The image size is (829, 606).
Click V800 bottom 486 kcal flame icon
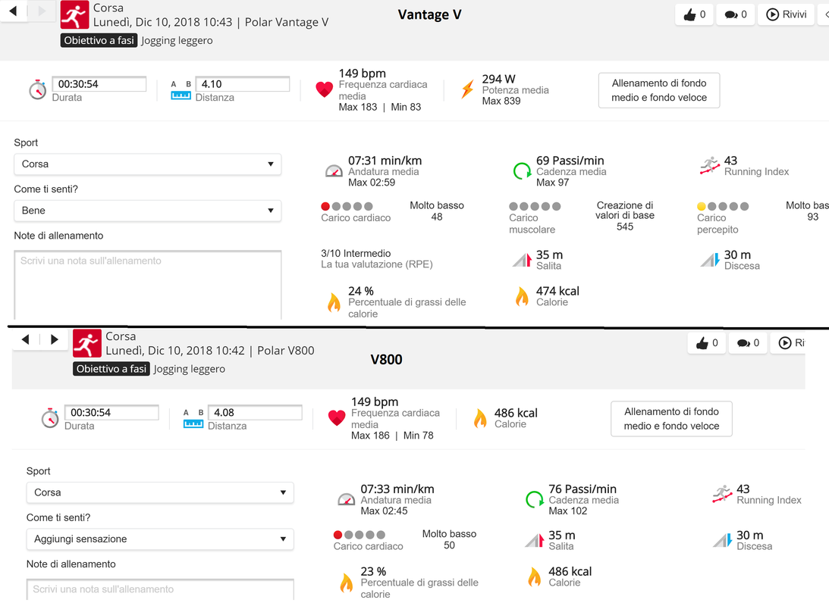[535, 577]
